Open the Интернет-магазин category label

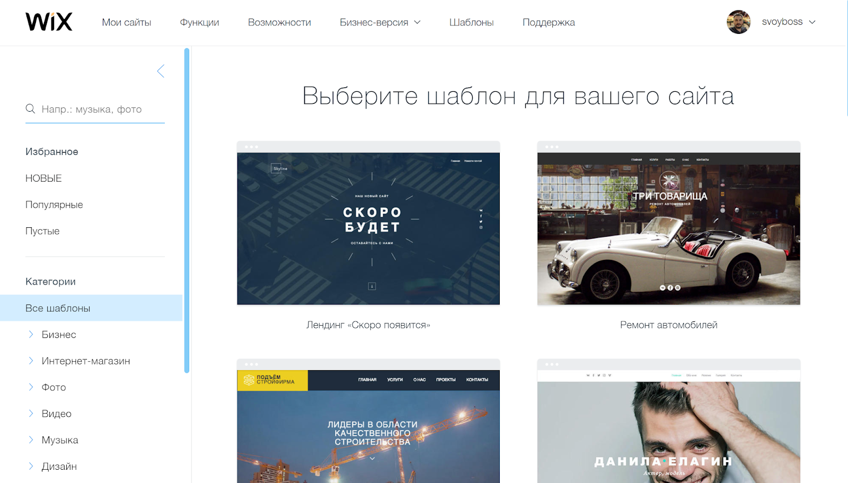(x=86, y=361)
